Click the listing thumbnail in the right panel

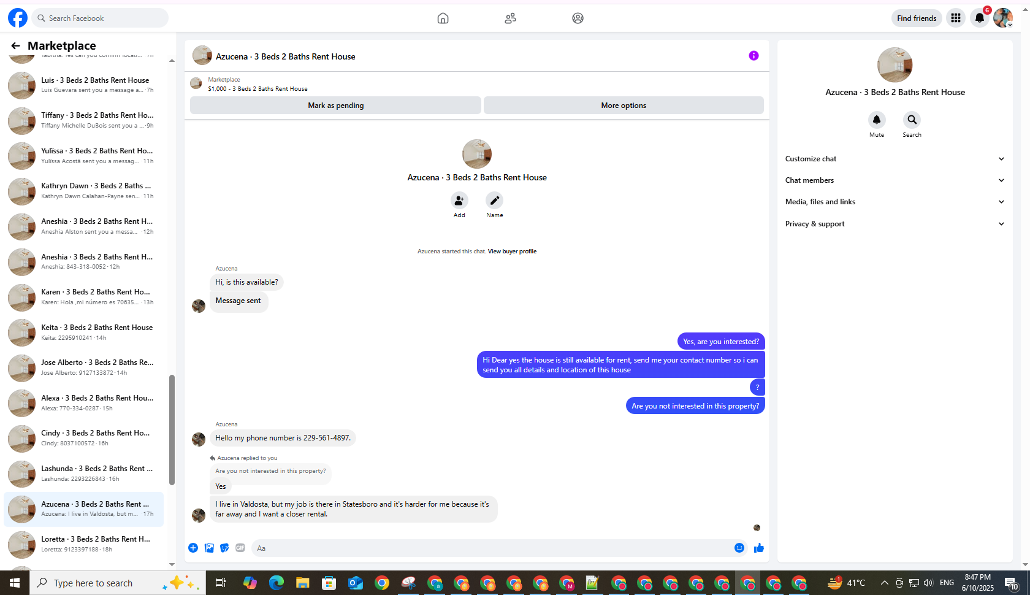(895, 65)
